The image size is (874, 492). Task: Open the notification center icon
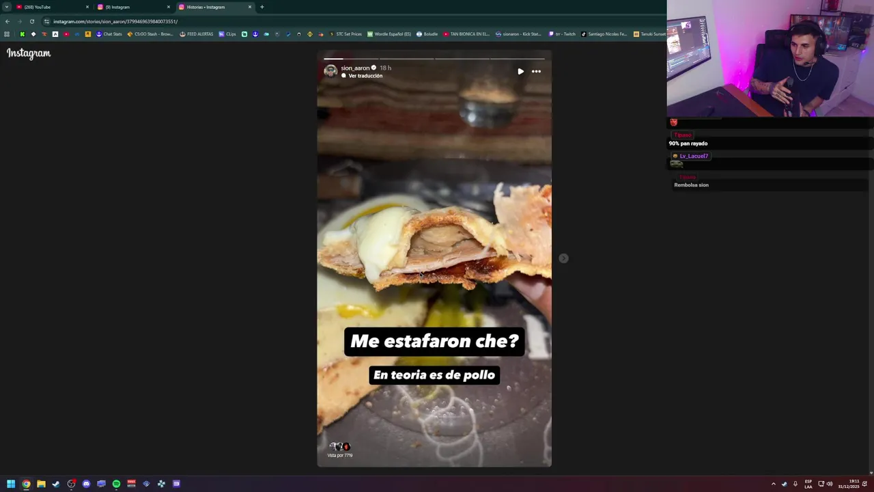(x=865, y=484)
